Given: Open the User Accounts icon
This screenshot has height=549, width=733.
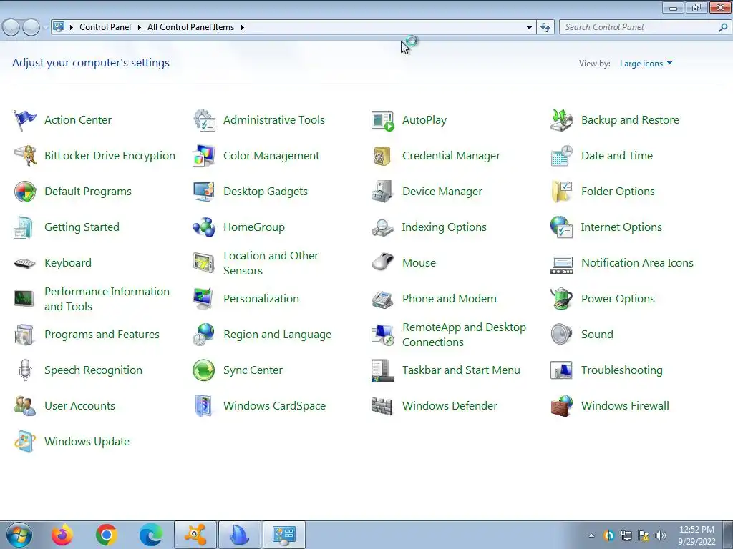Looking at the screenshot, I should pos(25,406).
